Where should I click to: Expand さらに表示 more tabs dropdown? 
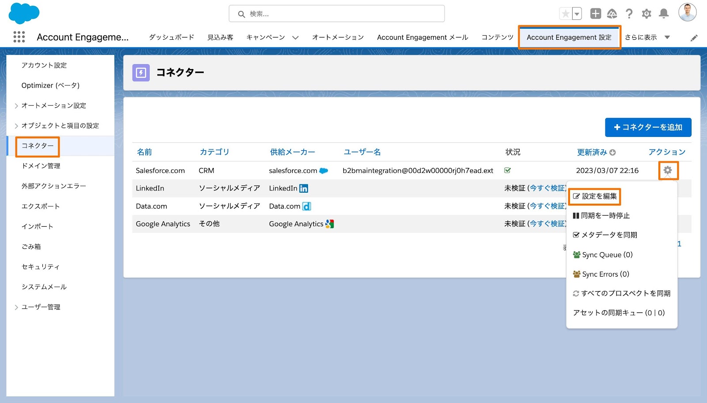647,38
